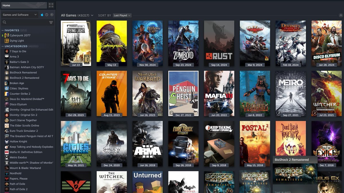Click the Metro Exodus sidebar icon

coord(7,157)
